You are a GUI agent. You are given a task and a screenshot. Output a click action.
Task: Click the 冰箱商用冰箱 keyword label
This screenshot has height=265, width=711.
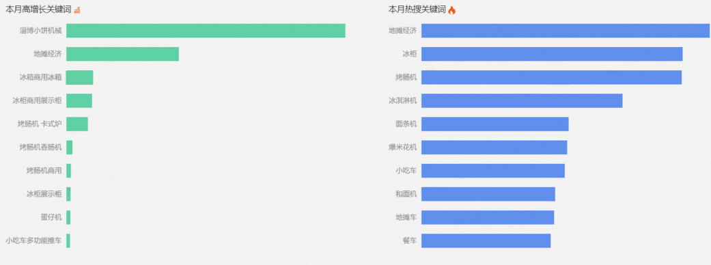click(x=41, y=77)
